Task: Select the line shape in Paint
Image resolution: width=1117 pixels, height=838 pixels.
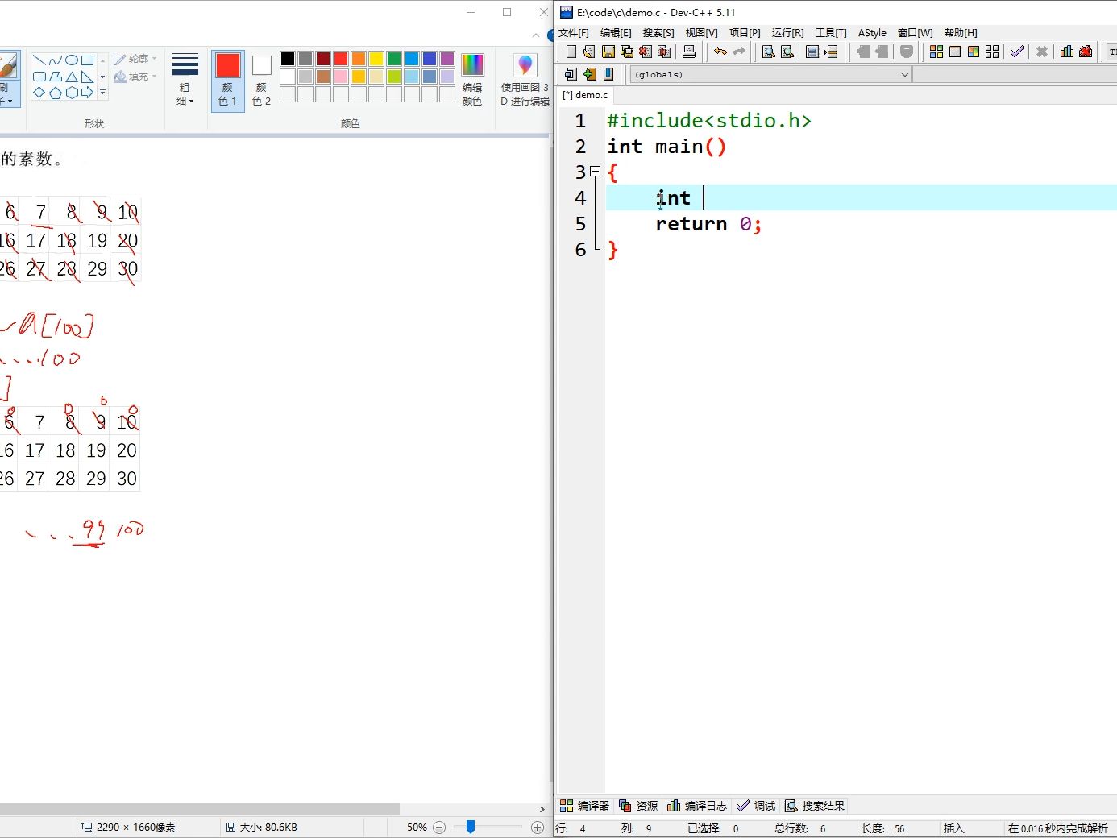Action: click(x=39, y=60)
